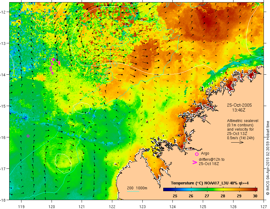The height and width of the screenshot is (209, 270).
Task: Select the 'drifters@12h to' legend text
Action: (x=212, y=160)
